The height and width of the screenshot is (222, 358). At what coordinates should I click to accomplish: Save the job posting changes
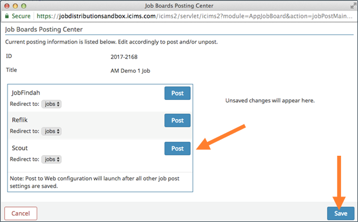341,213
